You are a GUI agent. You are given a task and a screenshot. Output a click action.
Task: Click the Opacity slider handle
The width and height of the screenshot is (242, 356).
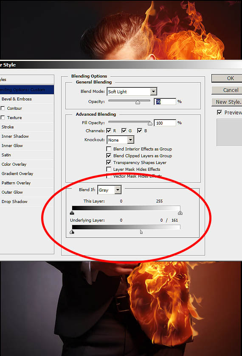coord(138,103)
